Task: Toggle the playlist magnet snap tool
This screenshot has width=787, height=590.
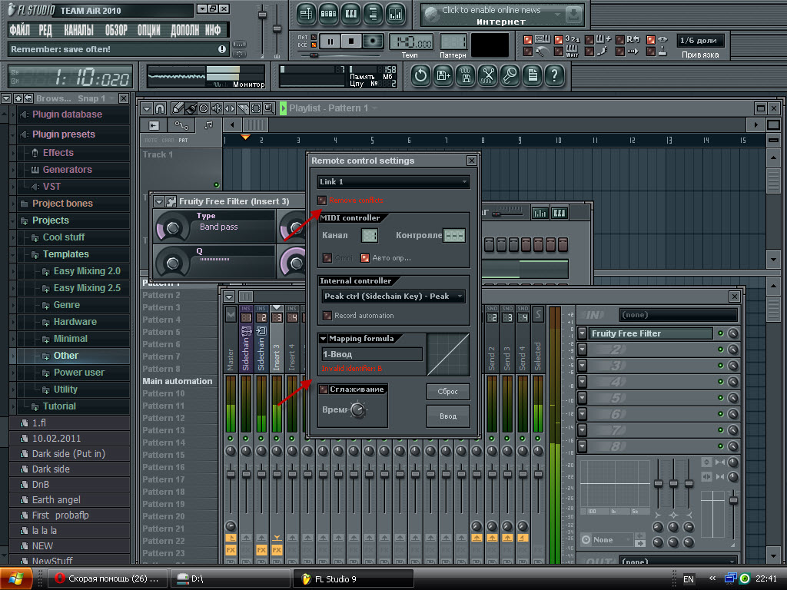Action: (x=160, y=108)
